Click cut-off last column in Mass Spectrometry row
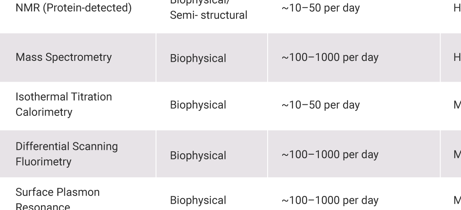 click(457, 57)
